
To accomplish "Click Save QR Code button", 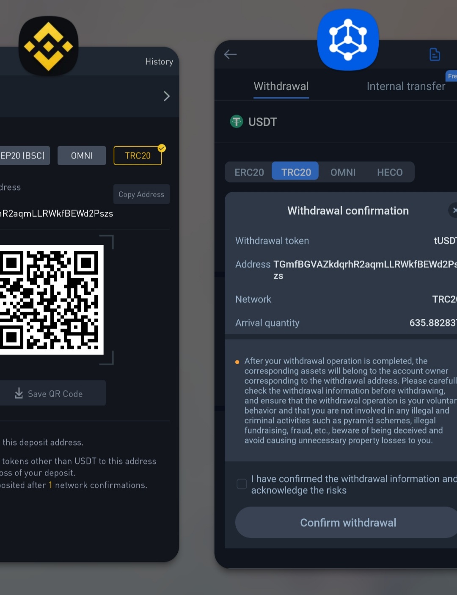I will (52, 393).
